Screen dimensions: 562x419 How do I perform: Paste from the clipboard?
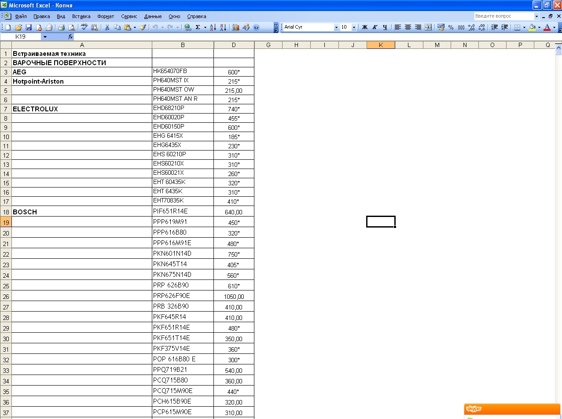click(x=127, y=27)
